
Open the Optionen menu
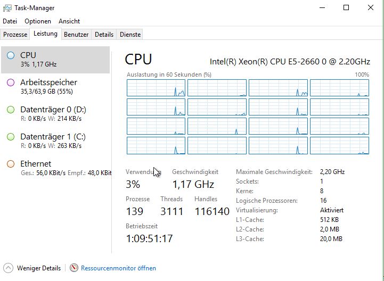click(38, 21)
